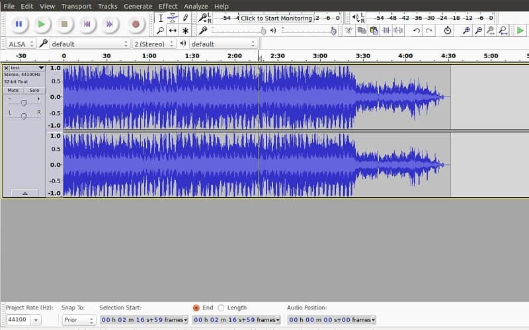Select the End radio button
Image resolution: width=529 pixels, height=330 pixels.
pyautogui.click(x=196, y=308)
